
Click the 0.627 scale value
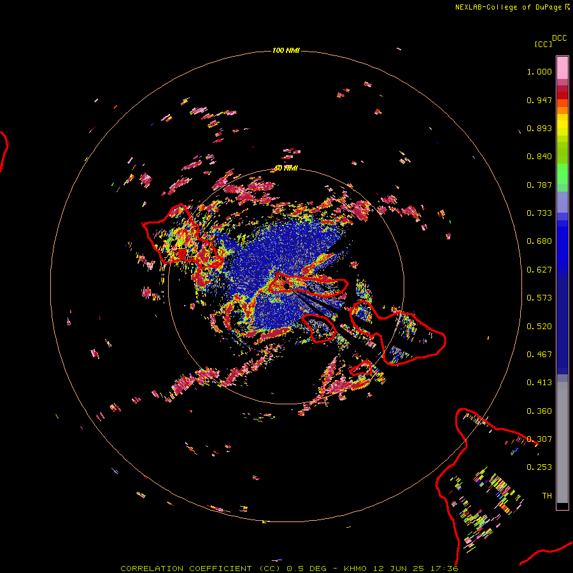(539, 270)
